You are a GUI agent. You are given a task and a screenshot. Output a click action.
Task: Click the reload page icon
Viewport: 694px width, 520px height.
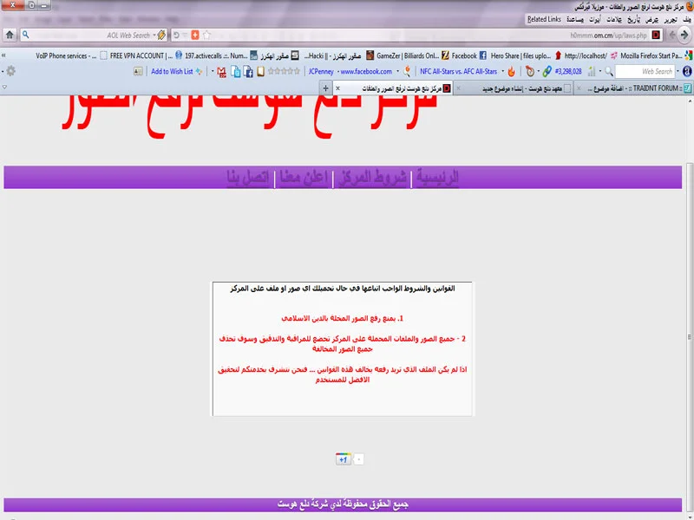pyautogui.click(x=176, y=36)
